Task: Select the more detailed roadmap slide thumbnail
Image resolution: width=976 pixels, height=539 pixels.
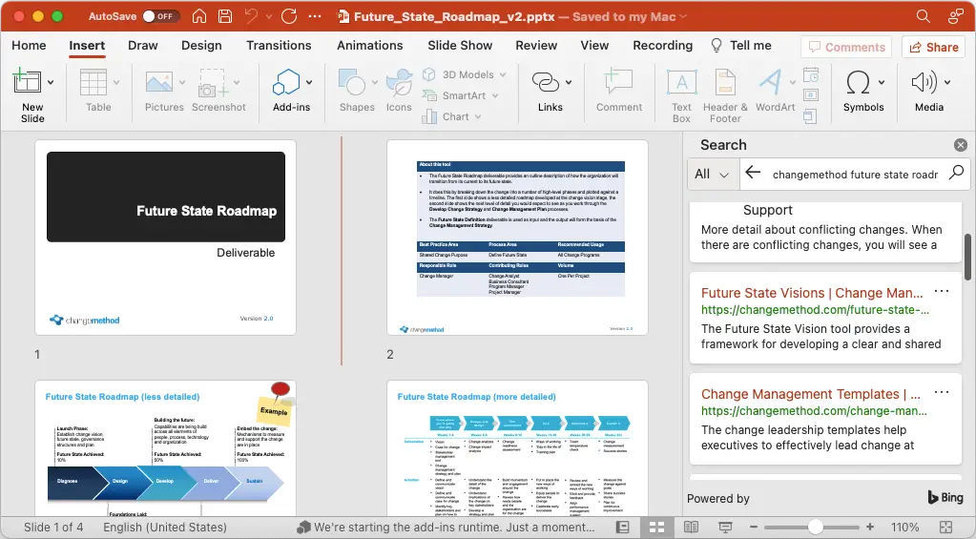Action: coord(517,448)
